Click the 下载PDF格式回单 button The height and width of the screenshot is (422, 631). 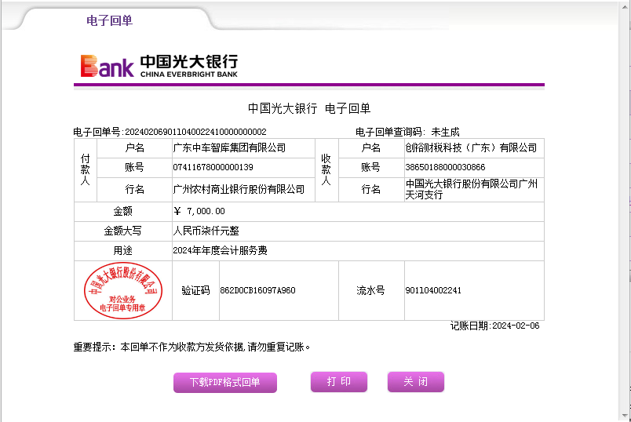pos(225,382)
